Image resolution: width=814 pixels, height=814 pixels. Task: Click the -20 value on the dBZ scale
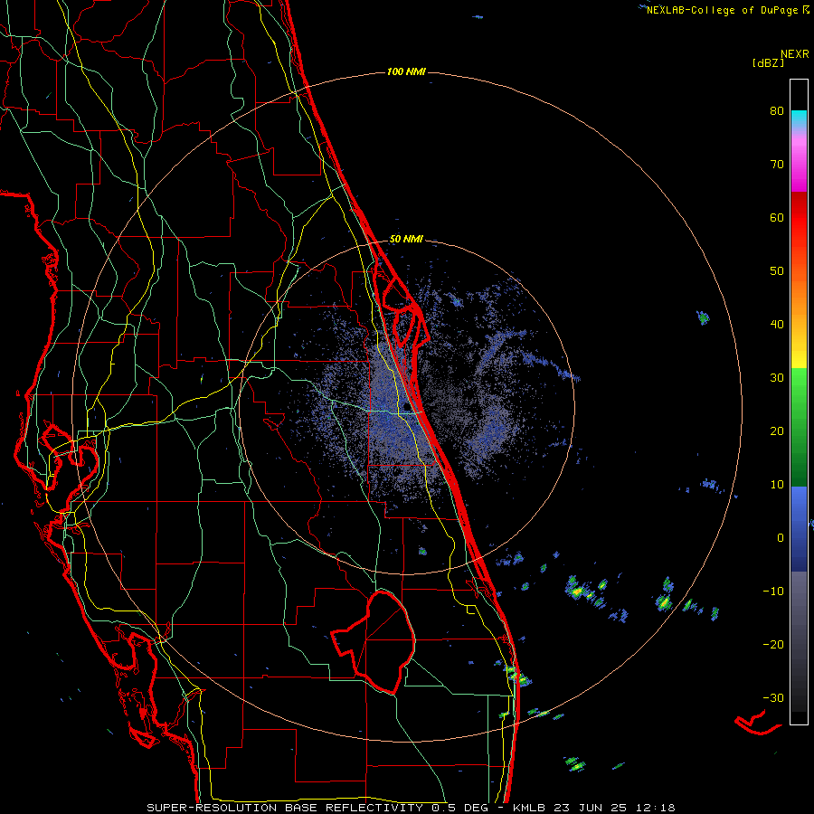[x=773, y=645]
